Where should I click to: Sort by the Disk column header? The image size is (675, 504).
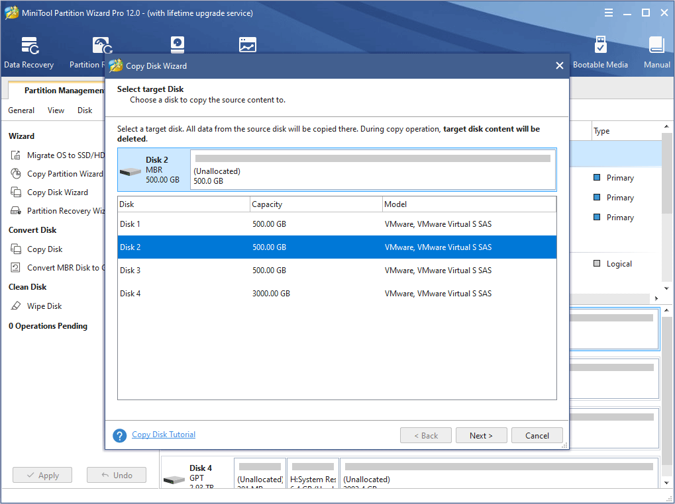coord(183,204)
